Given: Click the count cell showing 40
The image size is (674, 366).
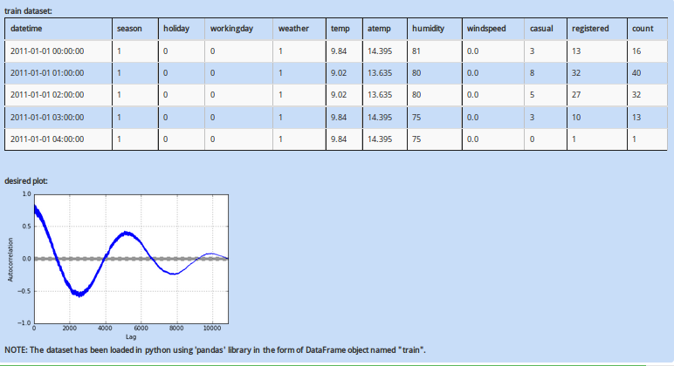Looking at the screenshot, I should 636,73.
